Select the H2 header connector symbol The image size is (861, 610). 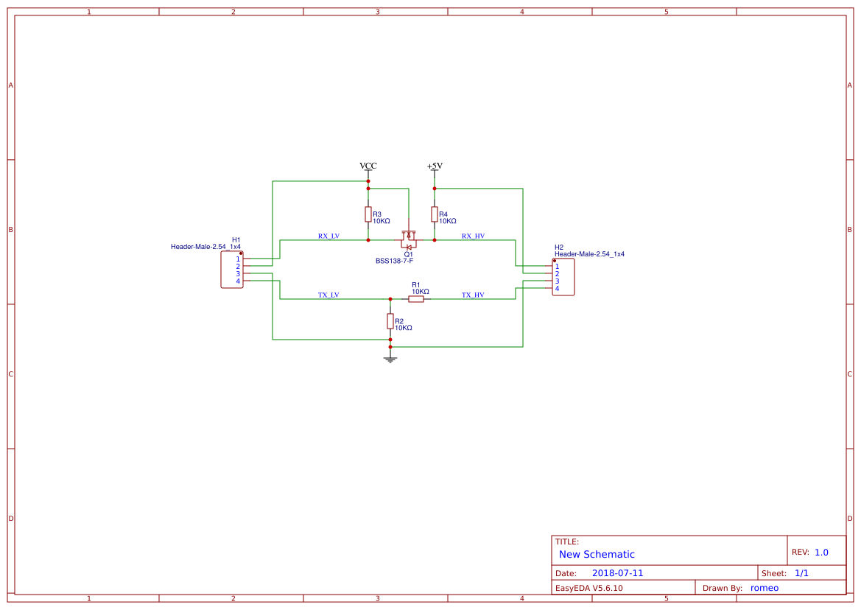coord(563,278)
